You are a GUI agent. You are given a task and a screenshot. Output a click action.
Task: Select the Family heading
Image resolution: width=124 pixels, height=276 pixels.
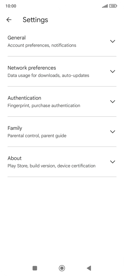tap(15, 128)
